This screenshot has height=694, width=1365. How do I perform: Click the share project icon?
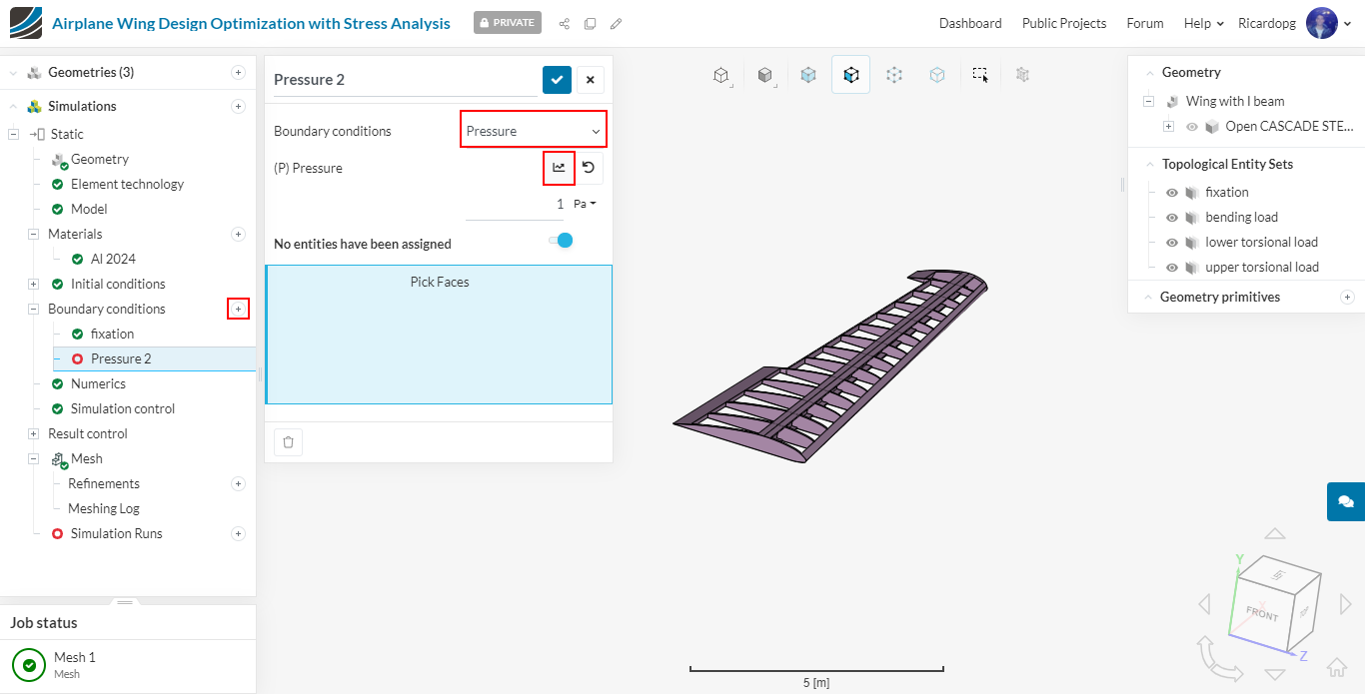pos(565,23)
